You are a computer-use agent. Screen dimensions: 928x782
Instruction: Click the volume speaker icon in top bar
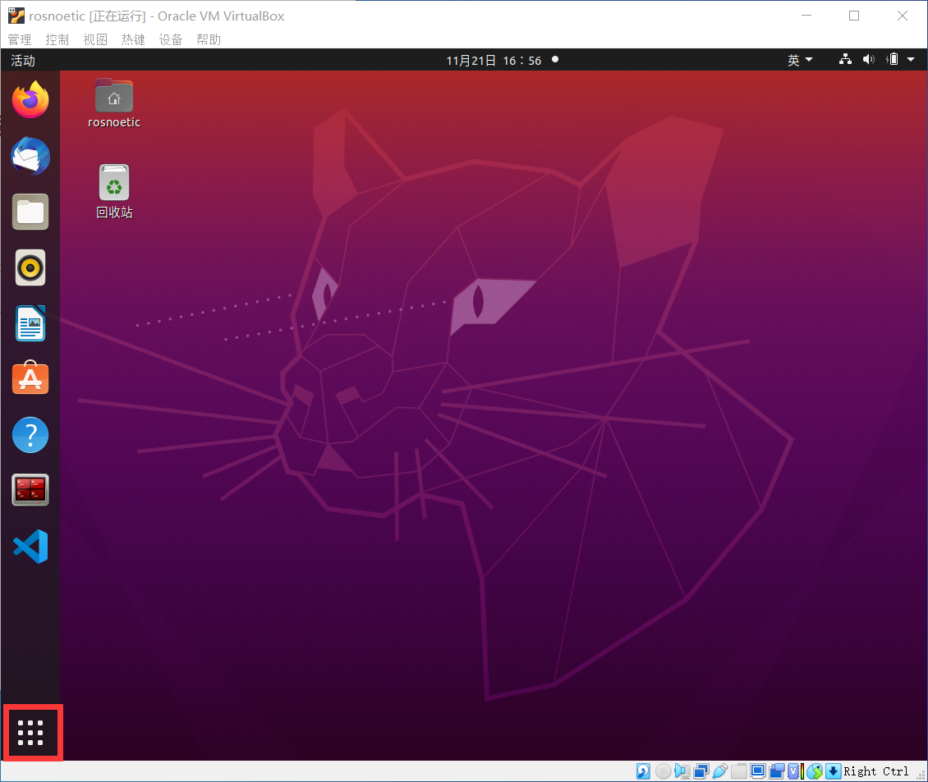click(868, 59)
